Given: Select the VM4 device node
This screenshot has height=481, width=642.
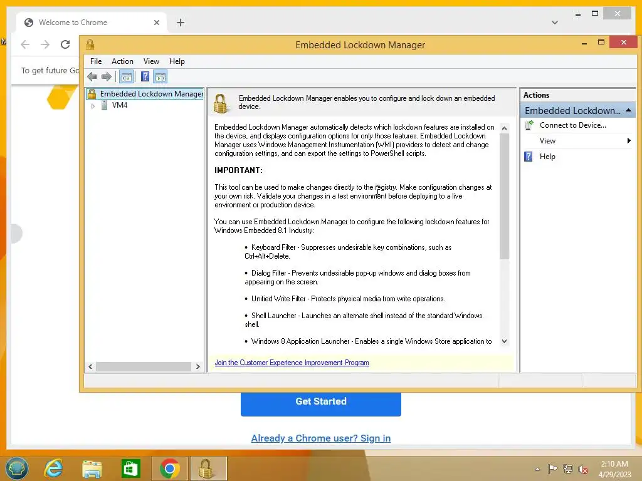Looking at the screenshot, I should [x=120, y=105].
